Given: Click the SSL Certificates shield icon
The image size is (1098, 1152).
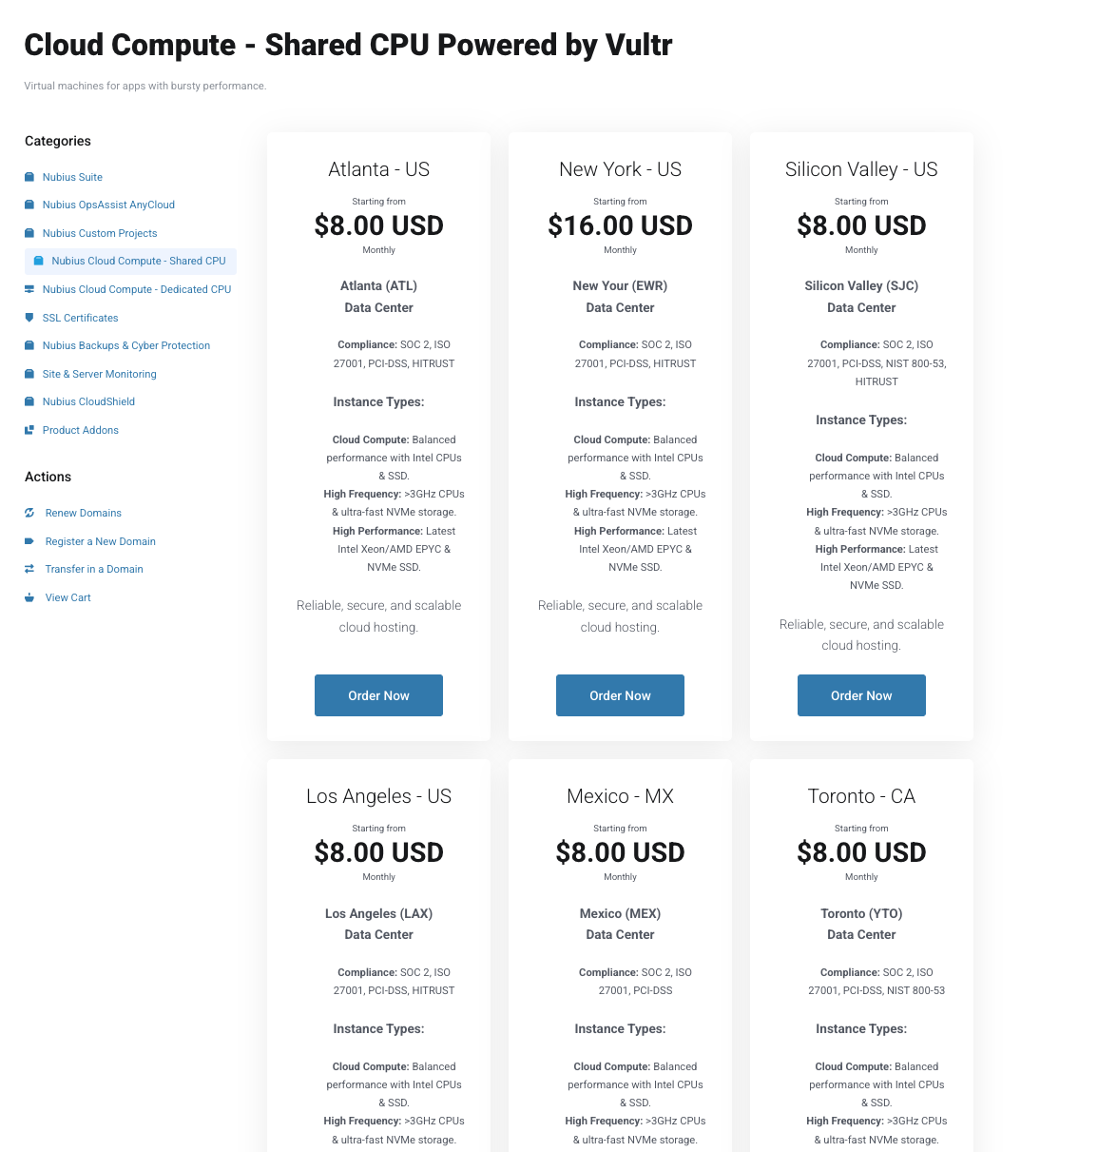Looking at the screenshot, I should 29,318.
